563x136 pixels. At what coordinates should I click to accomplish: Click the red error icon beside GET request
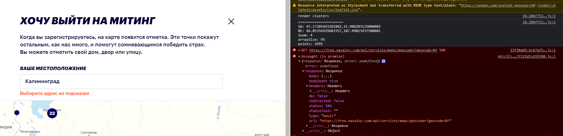pos(294,50)
